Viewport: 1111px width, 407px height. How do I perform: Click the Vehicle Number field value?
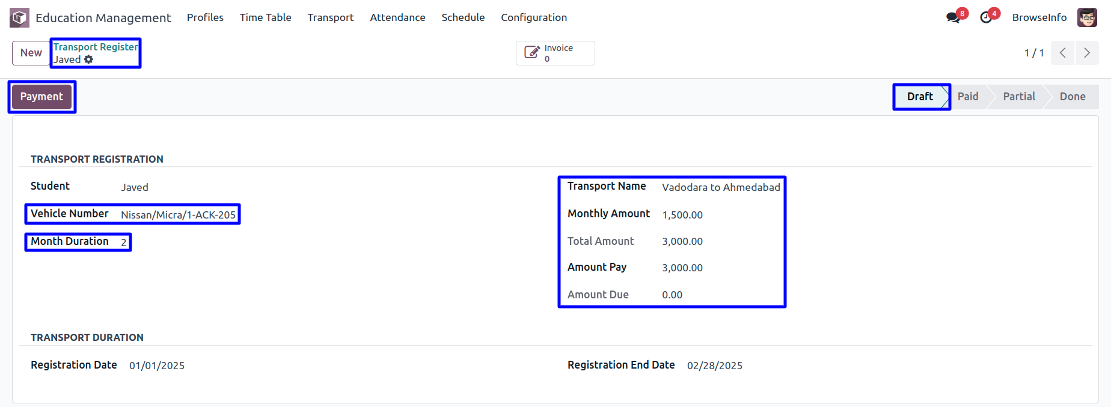[178, 215]
